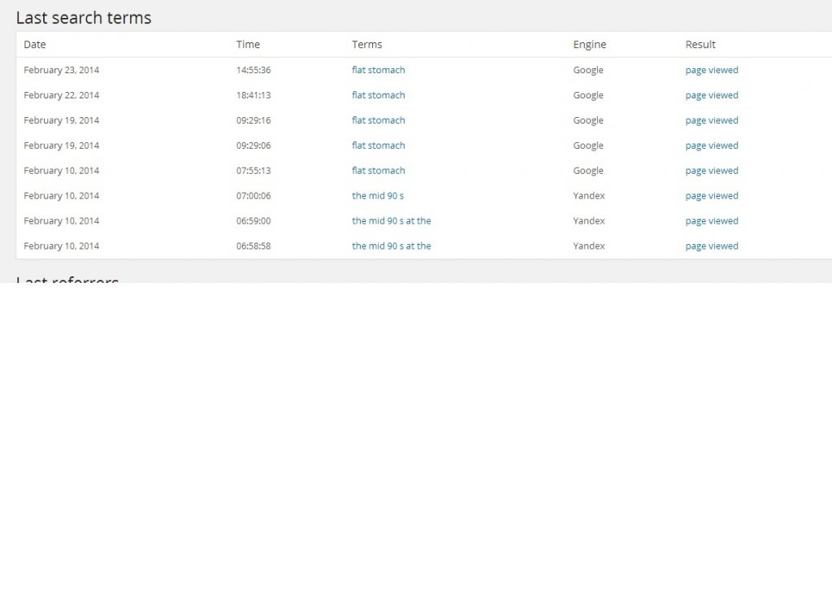Select the time cell '07:00:06'
The width and height of the screenshot is (832, 596).
pyautogui.click(x=253, y=195)
